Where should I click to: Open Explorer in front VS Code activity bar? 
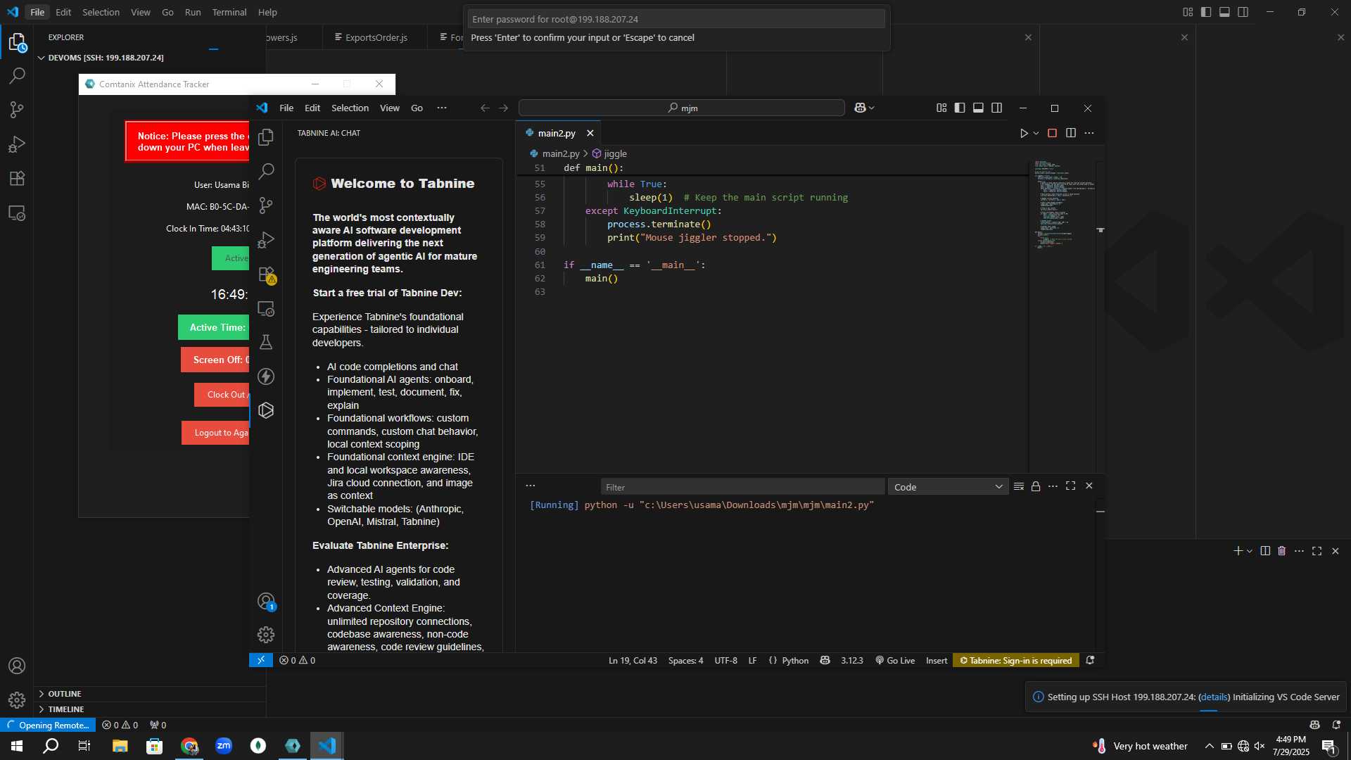coord(266,137)
